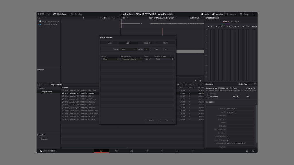Switch to the Timecode tab in Clip Attributes
Image resolution: width=294 pixels, height=165 pixels.
click(x=147, y=43)
